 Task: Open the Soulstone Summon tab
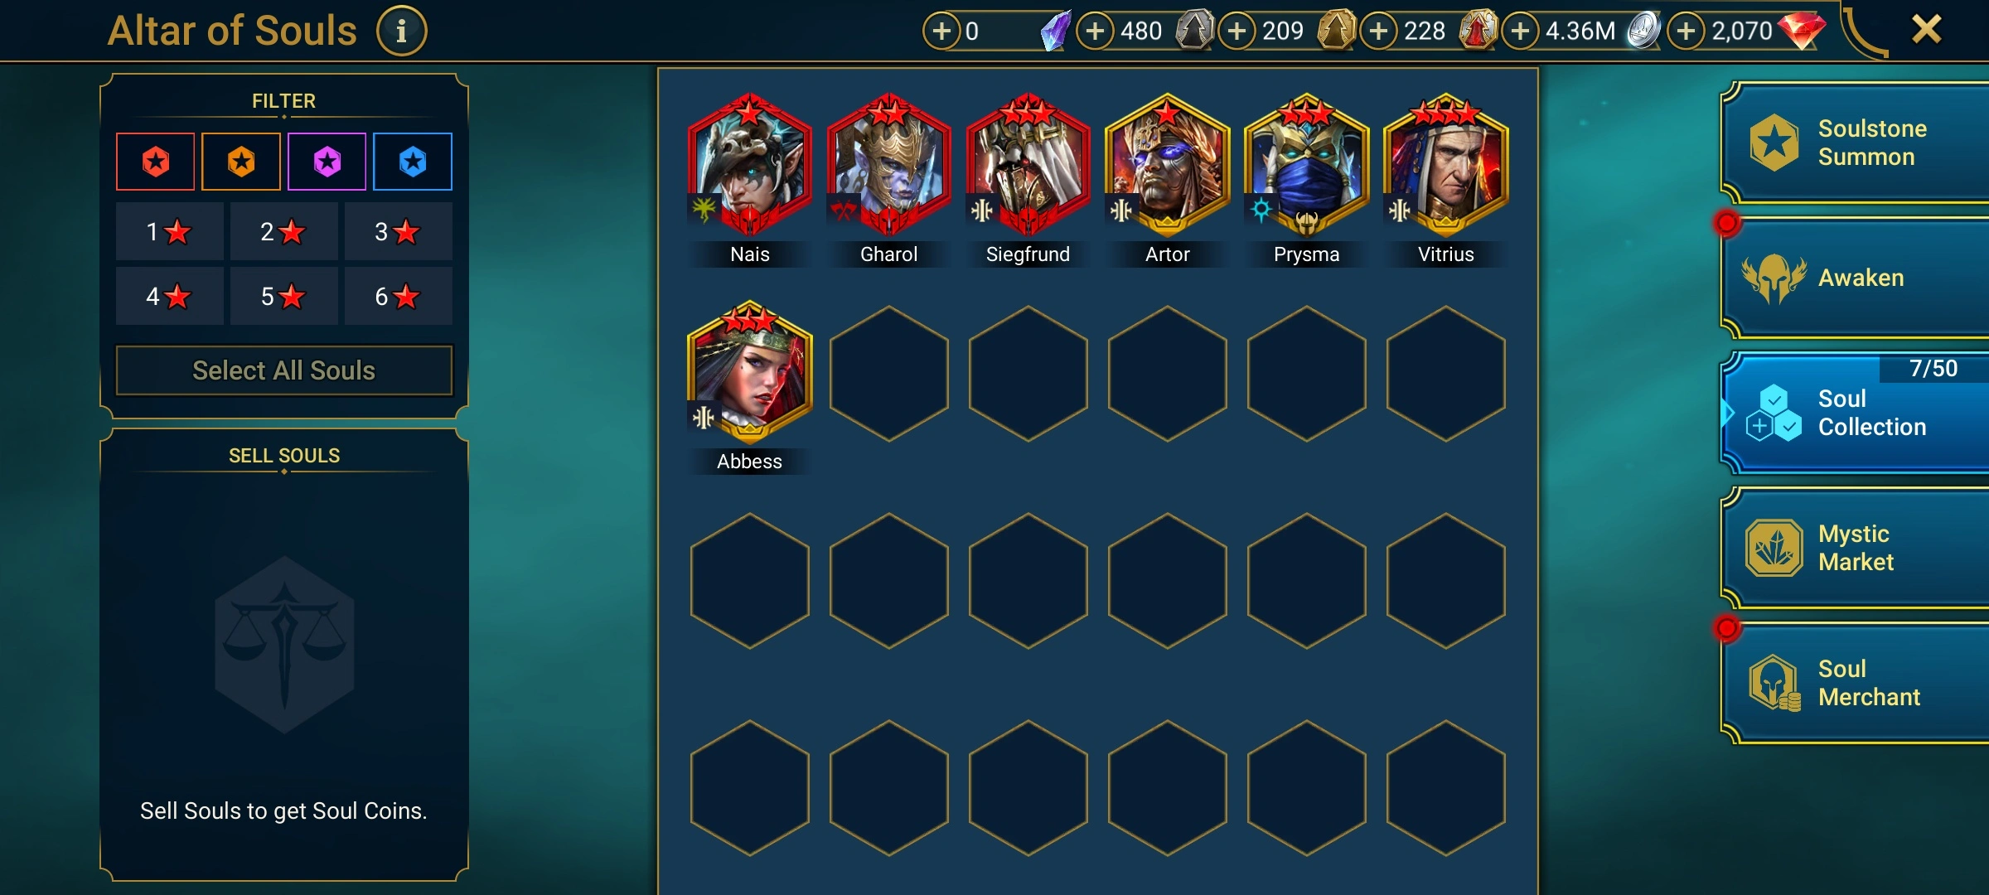point(1856,143)
